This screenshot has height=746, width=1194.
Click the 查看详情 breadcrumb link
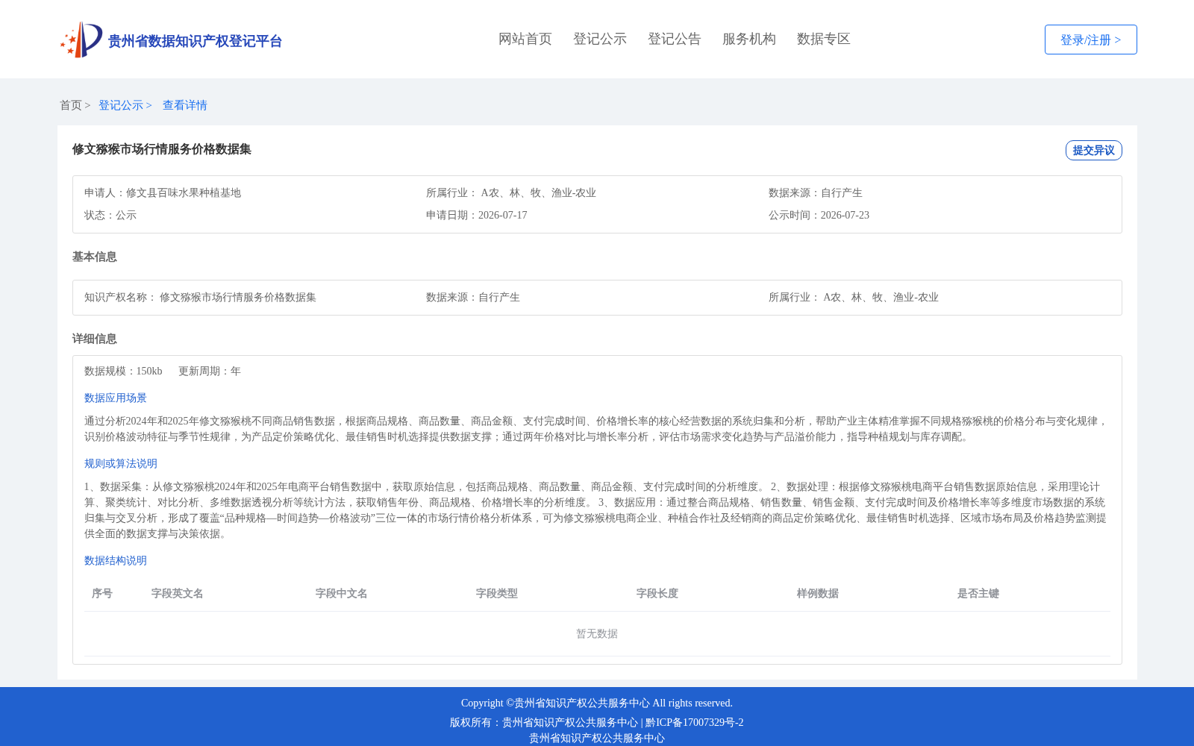tap(185, 105)
